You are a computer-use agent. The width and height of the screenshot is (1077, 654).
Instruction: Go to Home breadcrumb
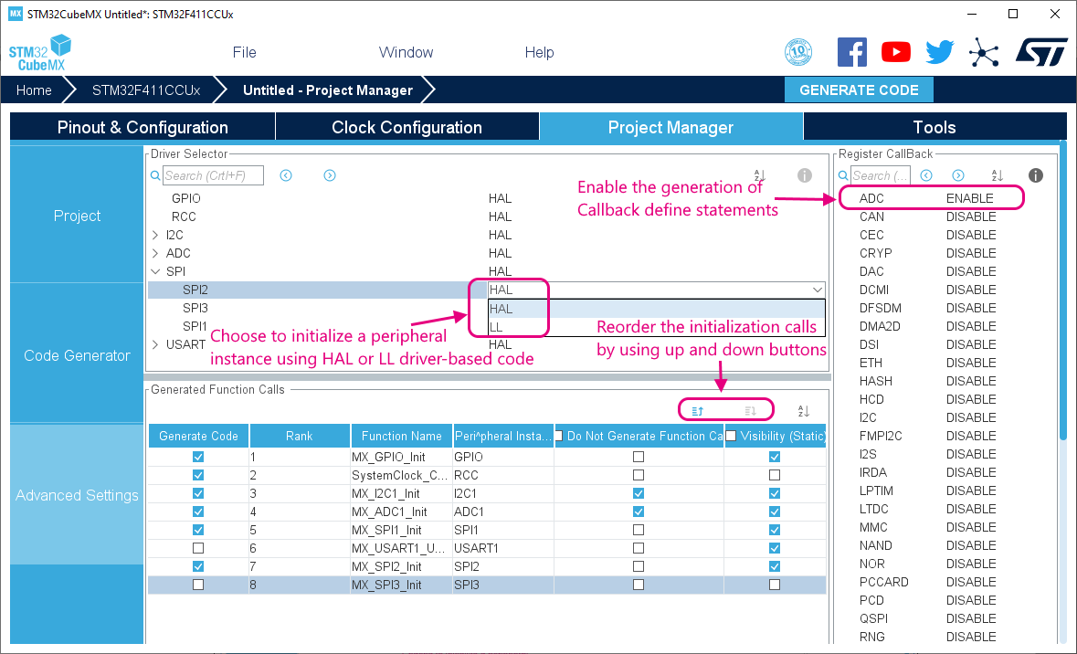click(x=34, y=90)
